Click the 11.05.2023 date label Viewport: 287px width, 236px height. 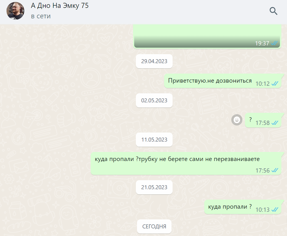tap(154, 140)
